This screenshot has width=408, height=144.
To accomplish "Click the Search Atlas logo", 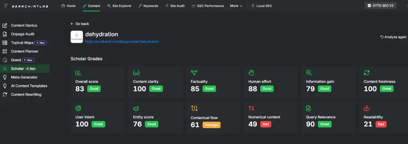I will (30, 6).
